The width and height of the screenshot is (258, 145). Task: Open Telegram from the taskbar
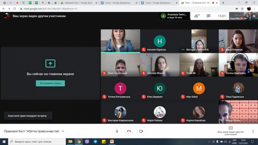click(95, 141)
